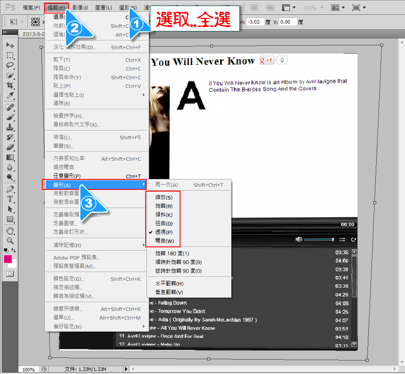Select the Zoom magnifier tool
The height and width of the screenshot is (374, 405).
[10, 241]
